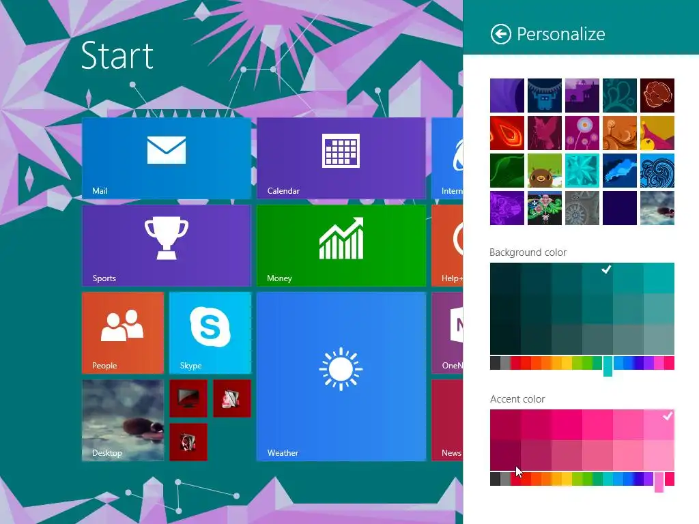This screenshot has height=524, width=699.
Task: Pick the pink bird pattern thumbnail
Action: point(545,133)
